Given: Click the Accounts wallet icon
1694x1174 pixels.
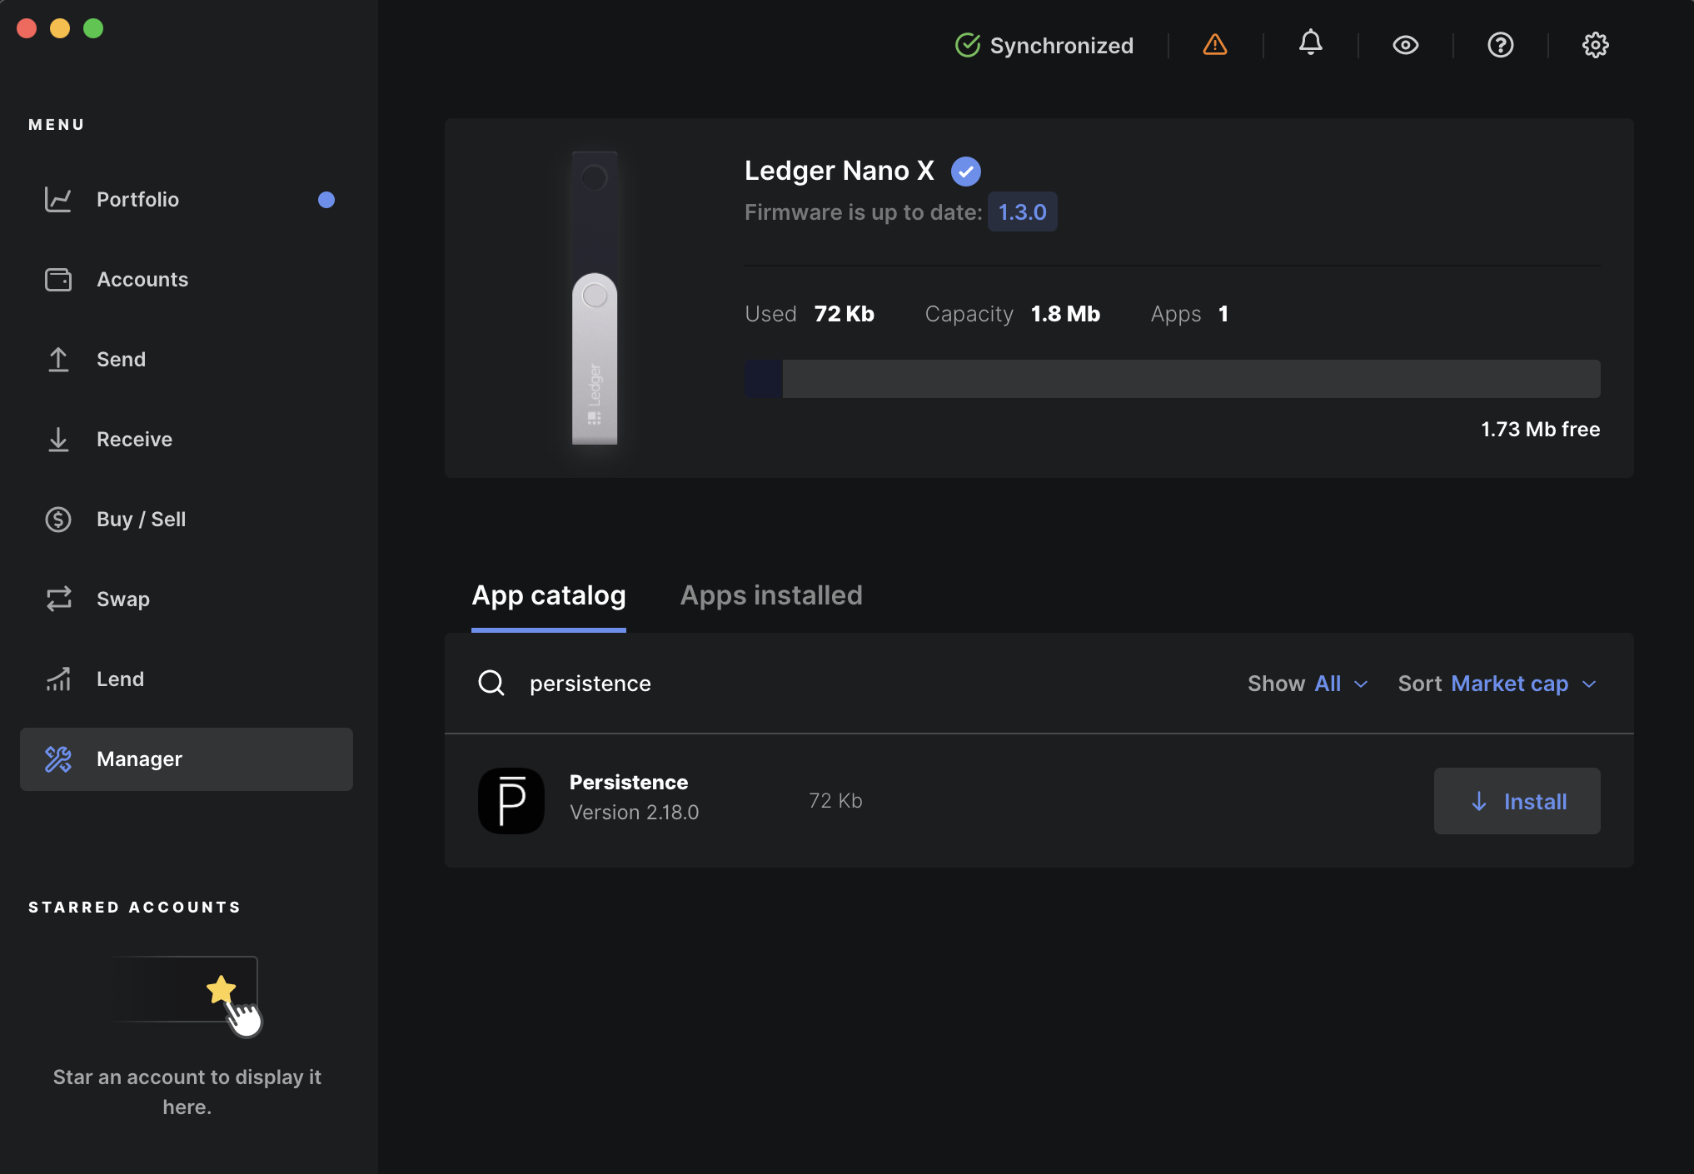Looking at the screenshot, I should [x=58, y=280].
